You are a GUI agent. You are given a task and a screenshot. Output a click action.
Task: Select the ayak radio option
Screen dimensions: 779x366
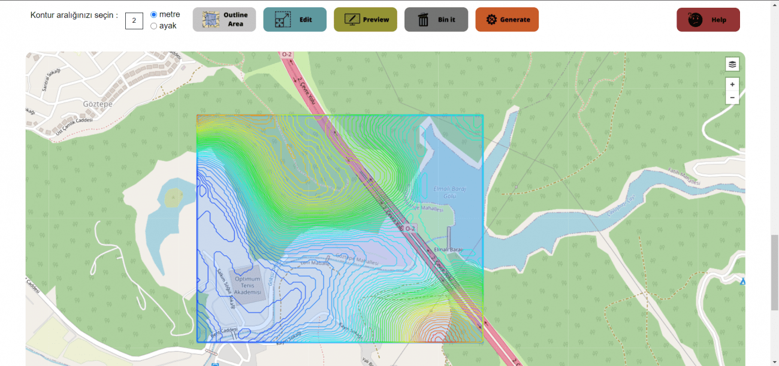pyautogui.click(x=154, y=26)
